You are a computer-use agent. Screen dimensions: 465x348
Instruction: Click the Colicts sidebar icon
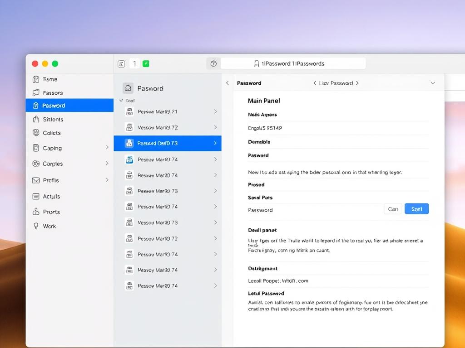36,133
